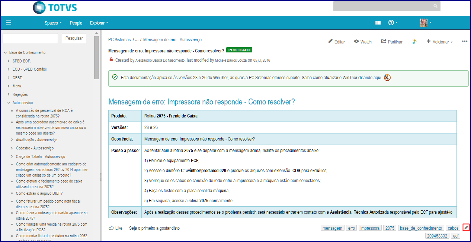This screenshot has width=471, height=242.
Task: Open 'Como montar lista de produtos' page
Action: click(51, 238)
